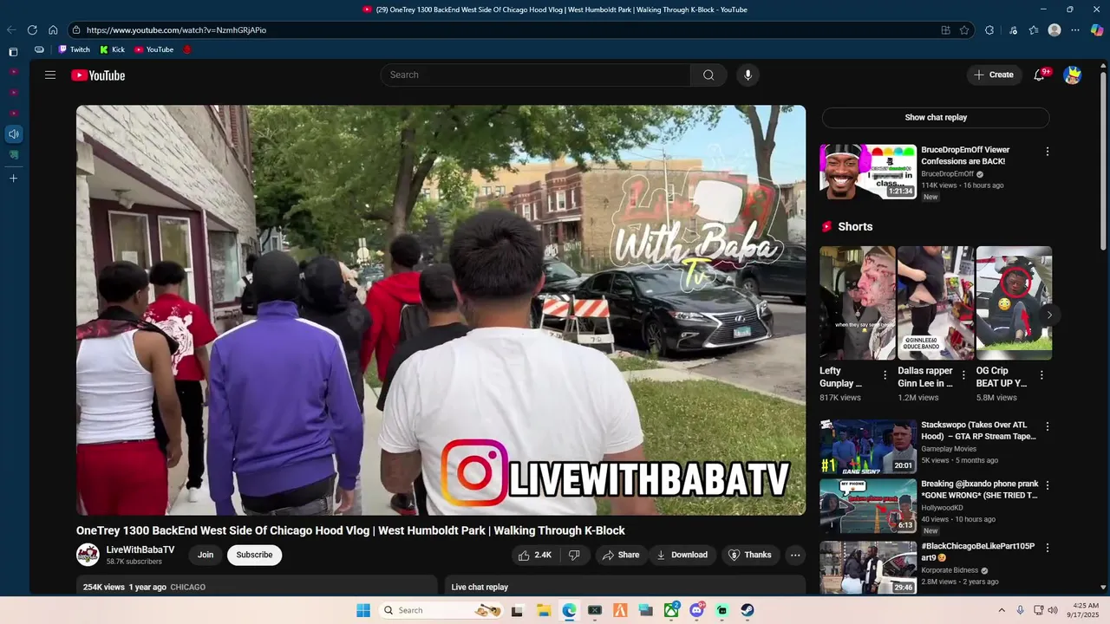Play the BruceDropEmOff Viewer Confessions thumbnail
The height and width of the screenshot is (624, 1110).
pos(868,172)
